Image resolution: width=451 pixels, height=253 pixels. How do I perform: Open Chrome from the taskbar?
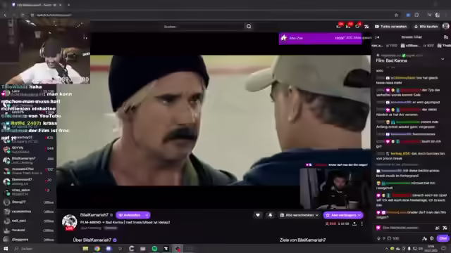tap(97, 249)
